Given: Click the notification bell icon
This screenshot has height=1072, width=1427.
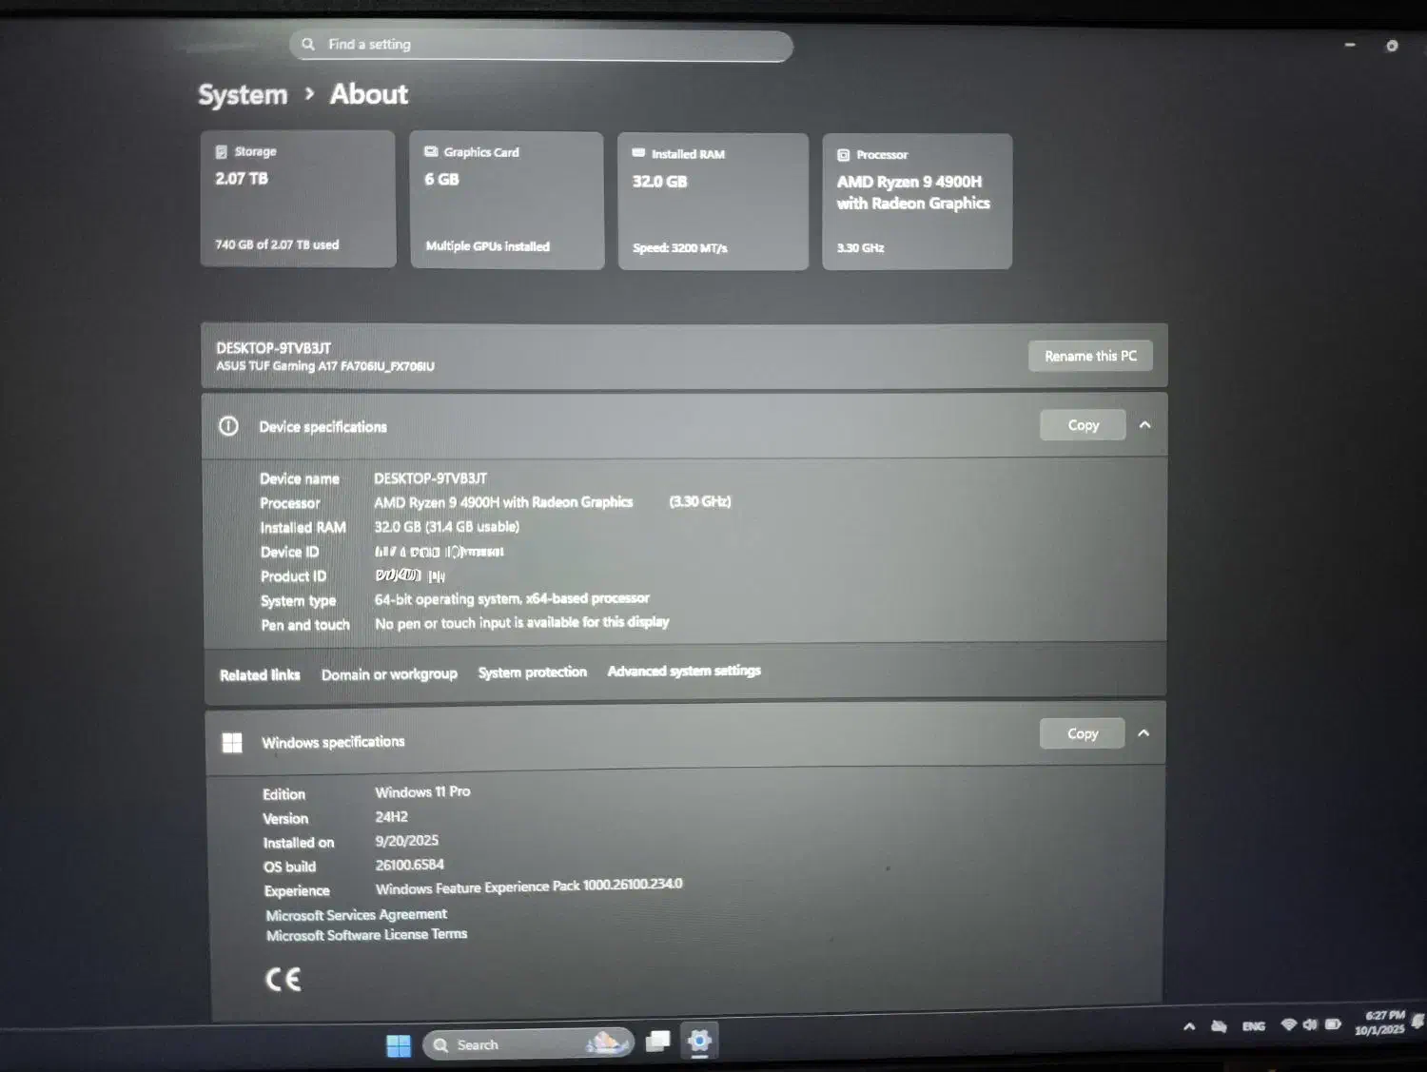Looking at the screenshot, I should click(1417, 1022).
